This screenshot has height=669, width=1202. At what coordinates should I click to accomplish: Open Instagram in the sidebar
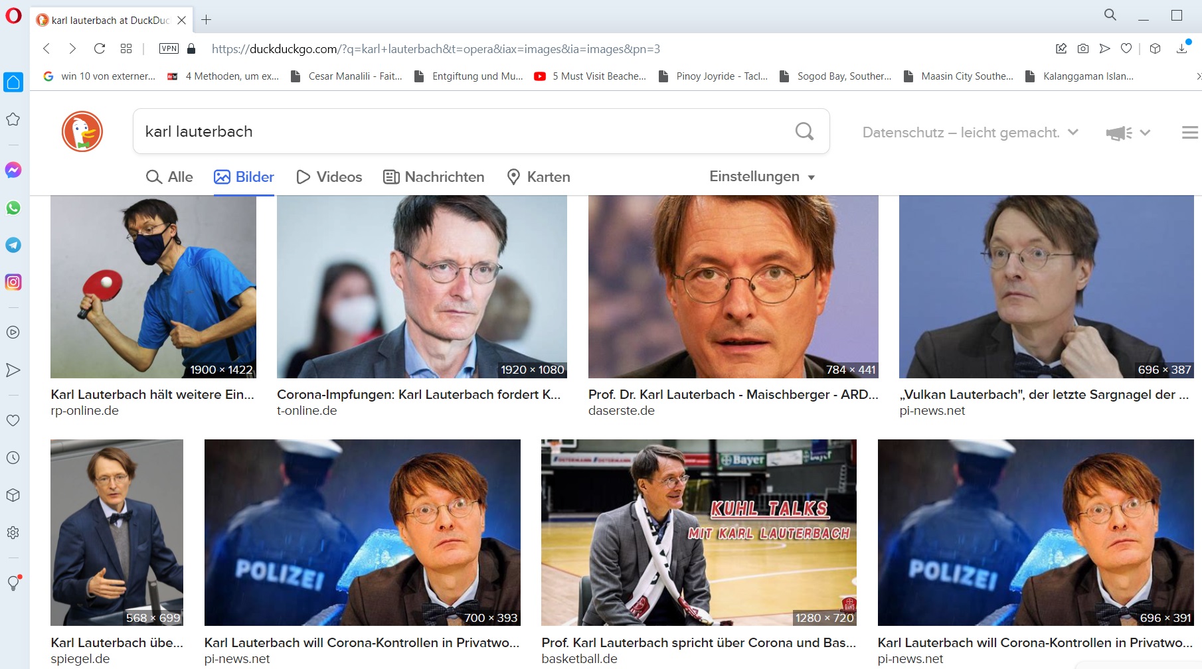point(13,282)
